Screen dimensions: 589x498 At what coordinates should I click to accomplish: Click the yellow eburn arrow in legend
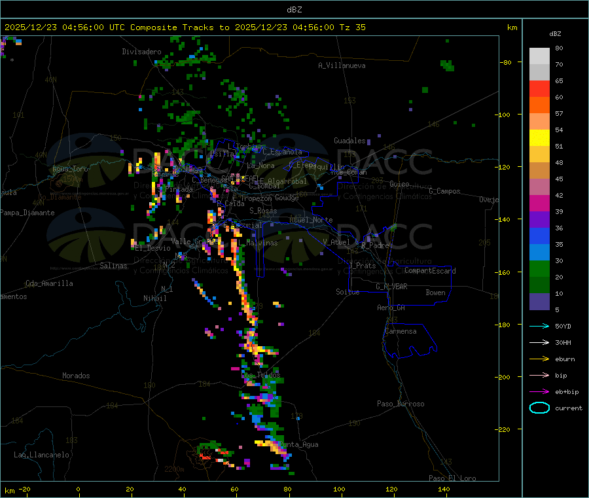pyautogui.click(x=539, y=359)
